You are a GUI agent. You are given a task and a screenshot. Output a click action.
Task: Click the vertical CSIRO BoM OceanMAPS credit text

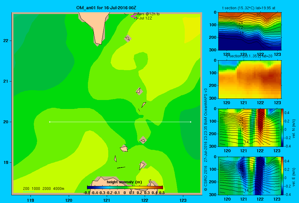click(x=206, y=139)
